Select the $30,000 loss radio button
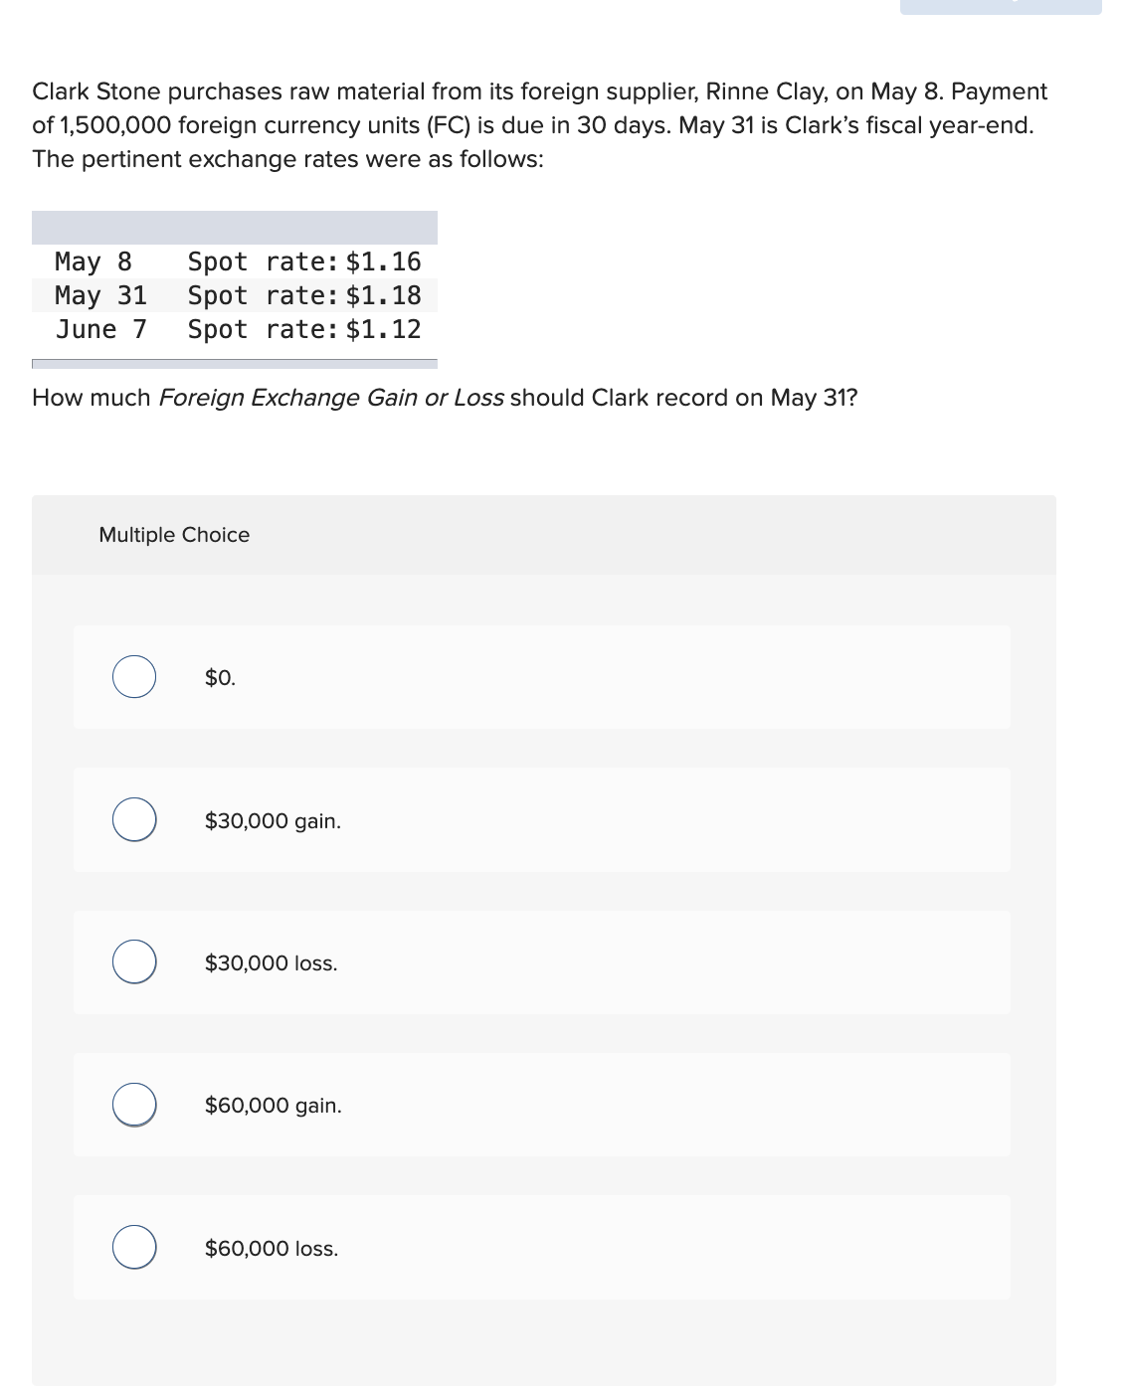The image size is (1124, 1392). [135, 961]
